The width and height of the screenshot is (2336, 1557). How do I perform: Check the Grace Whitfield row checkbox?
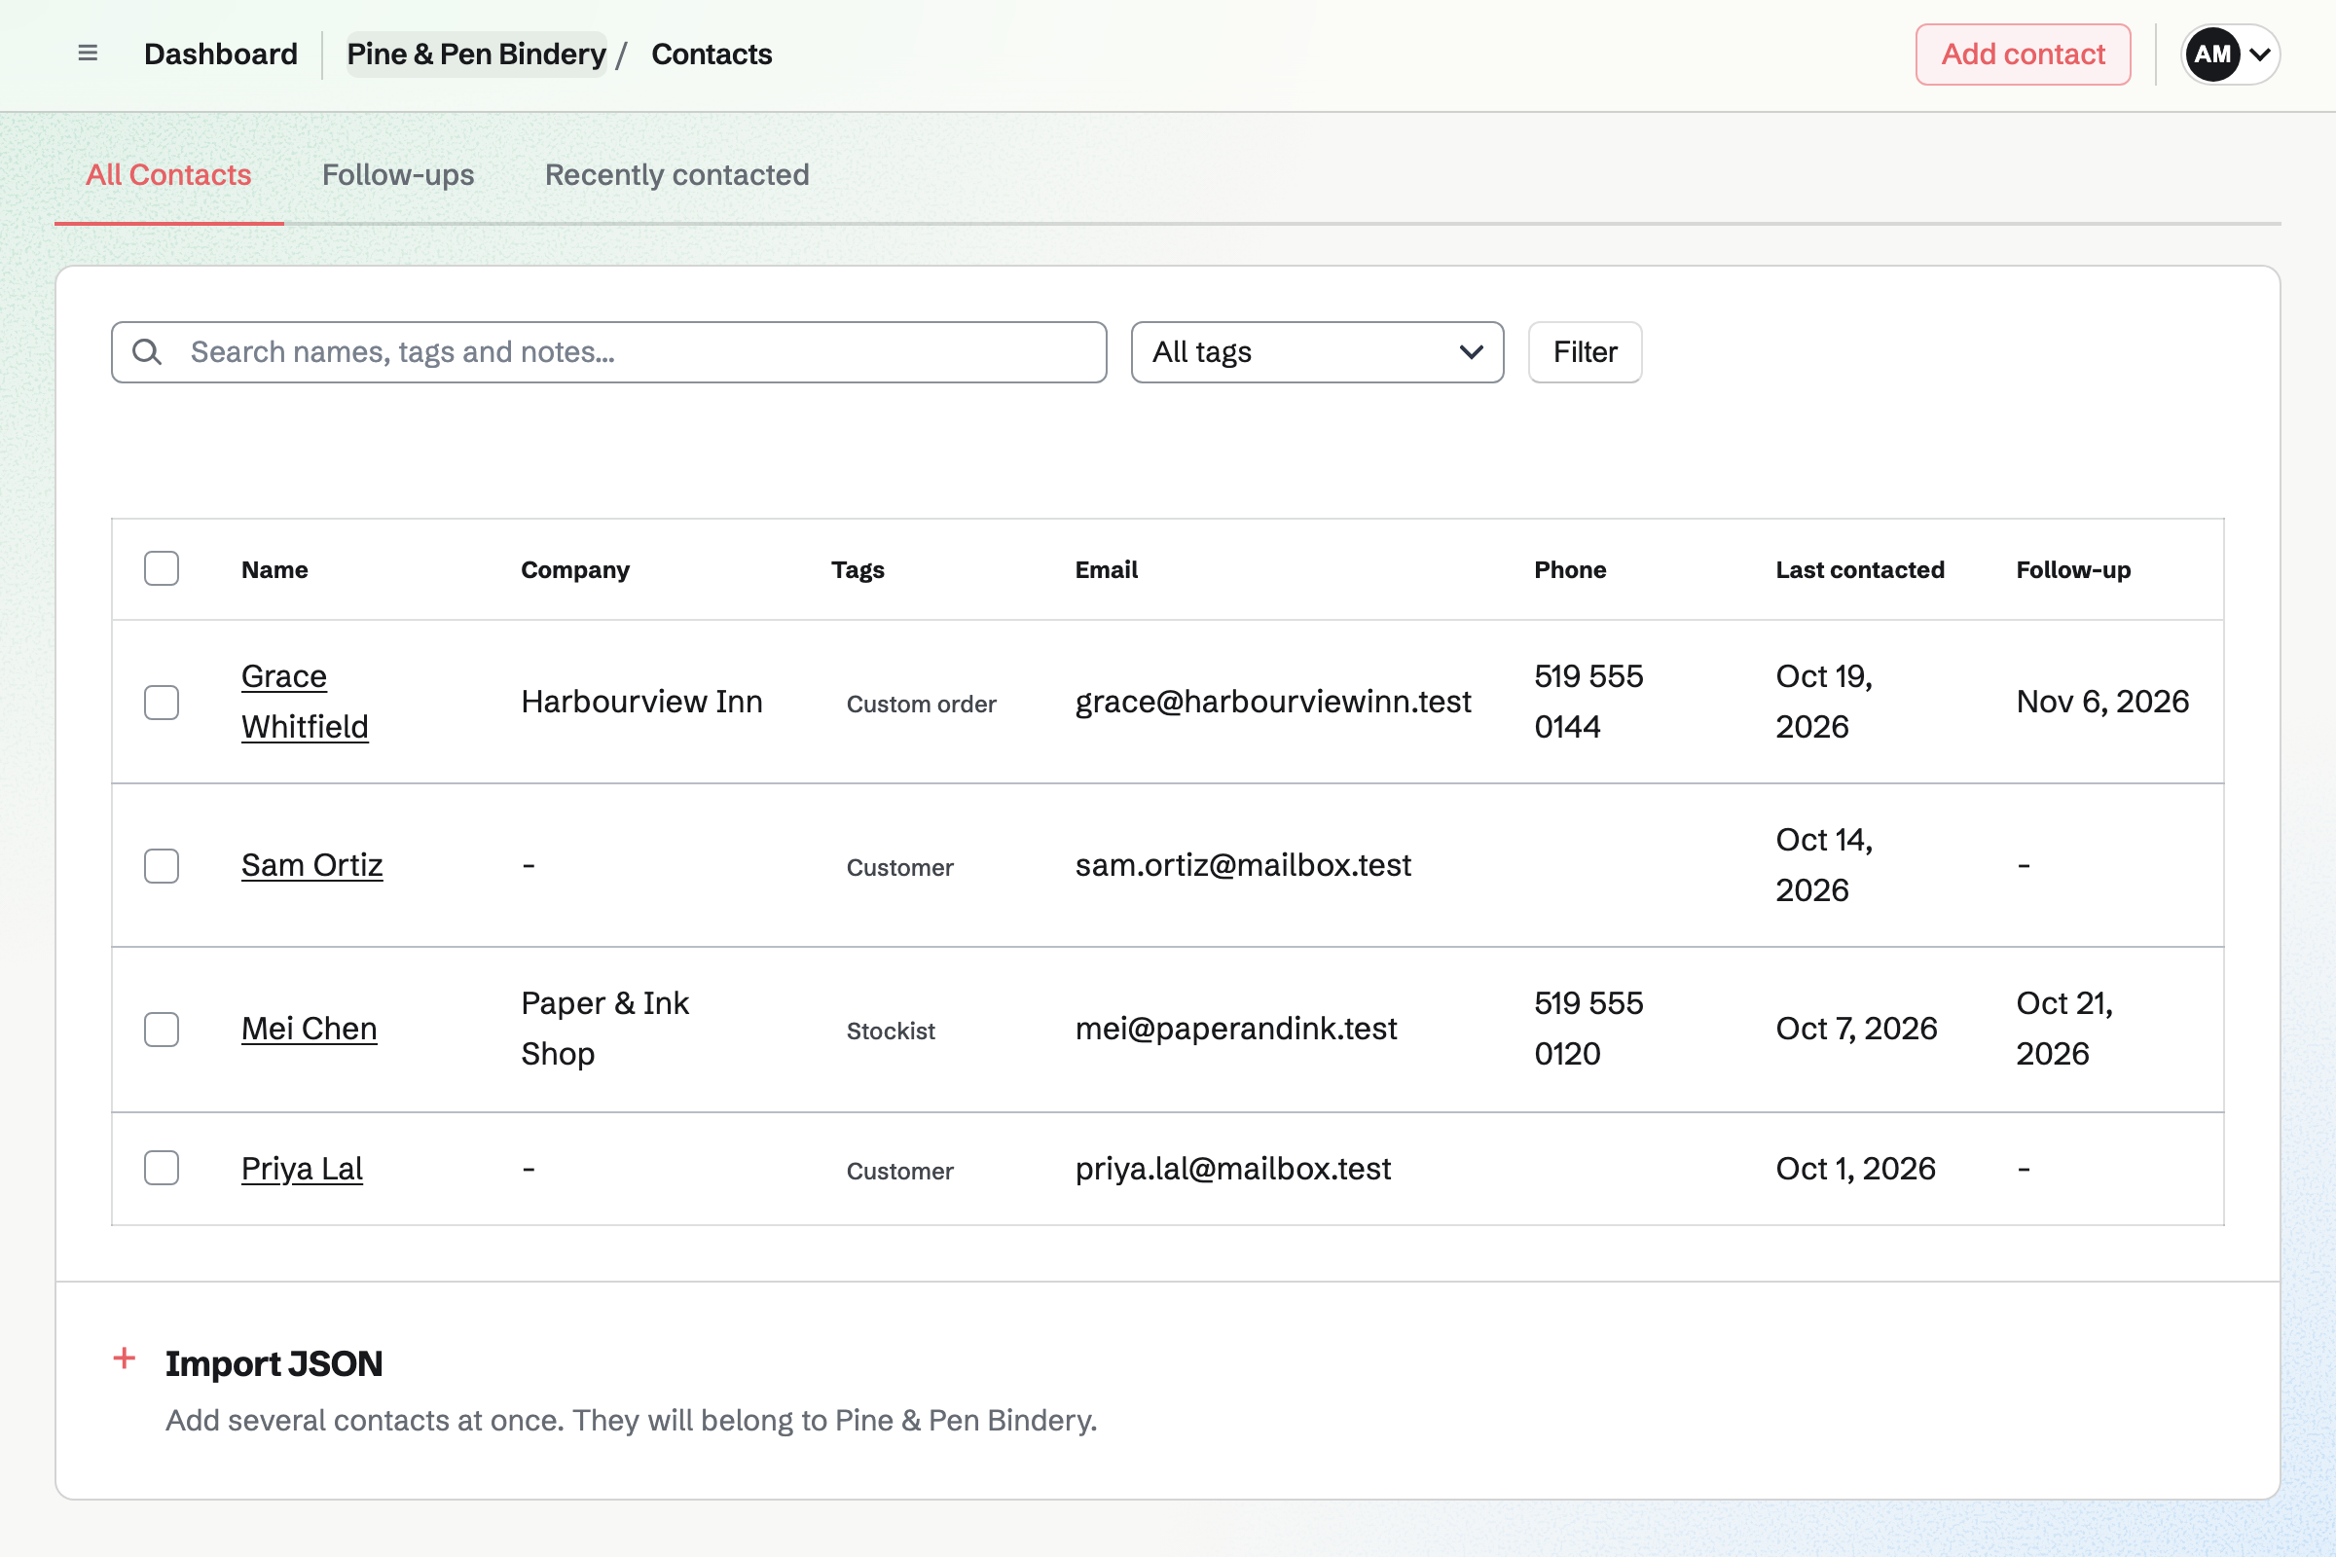click(161, 702)
